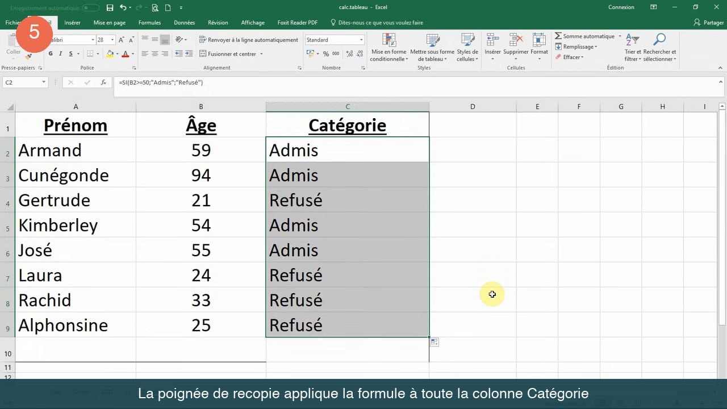Align cell text to the right
Screen dimensions: 727x409
coord(165,54)
